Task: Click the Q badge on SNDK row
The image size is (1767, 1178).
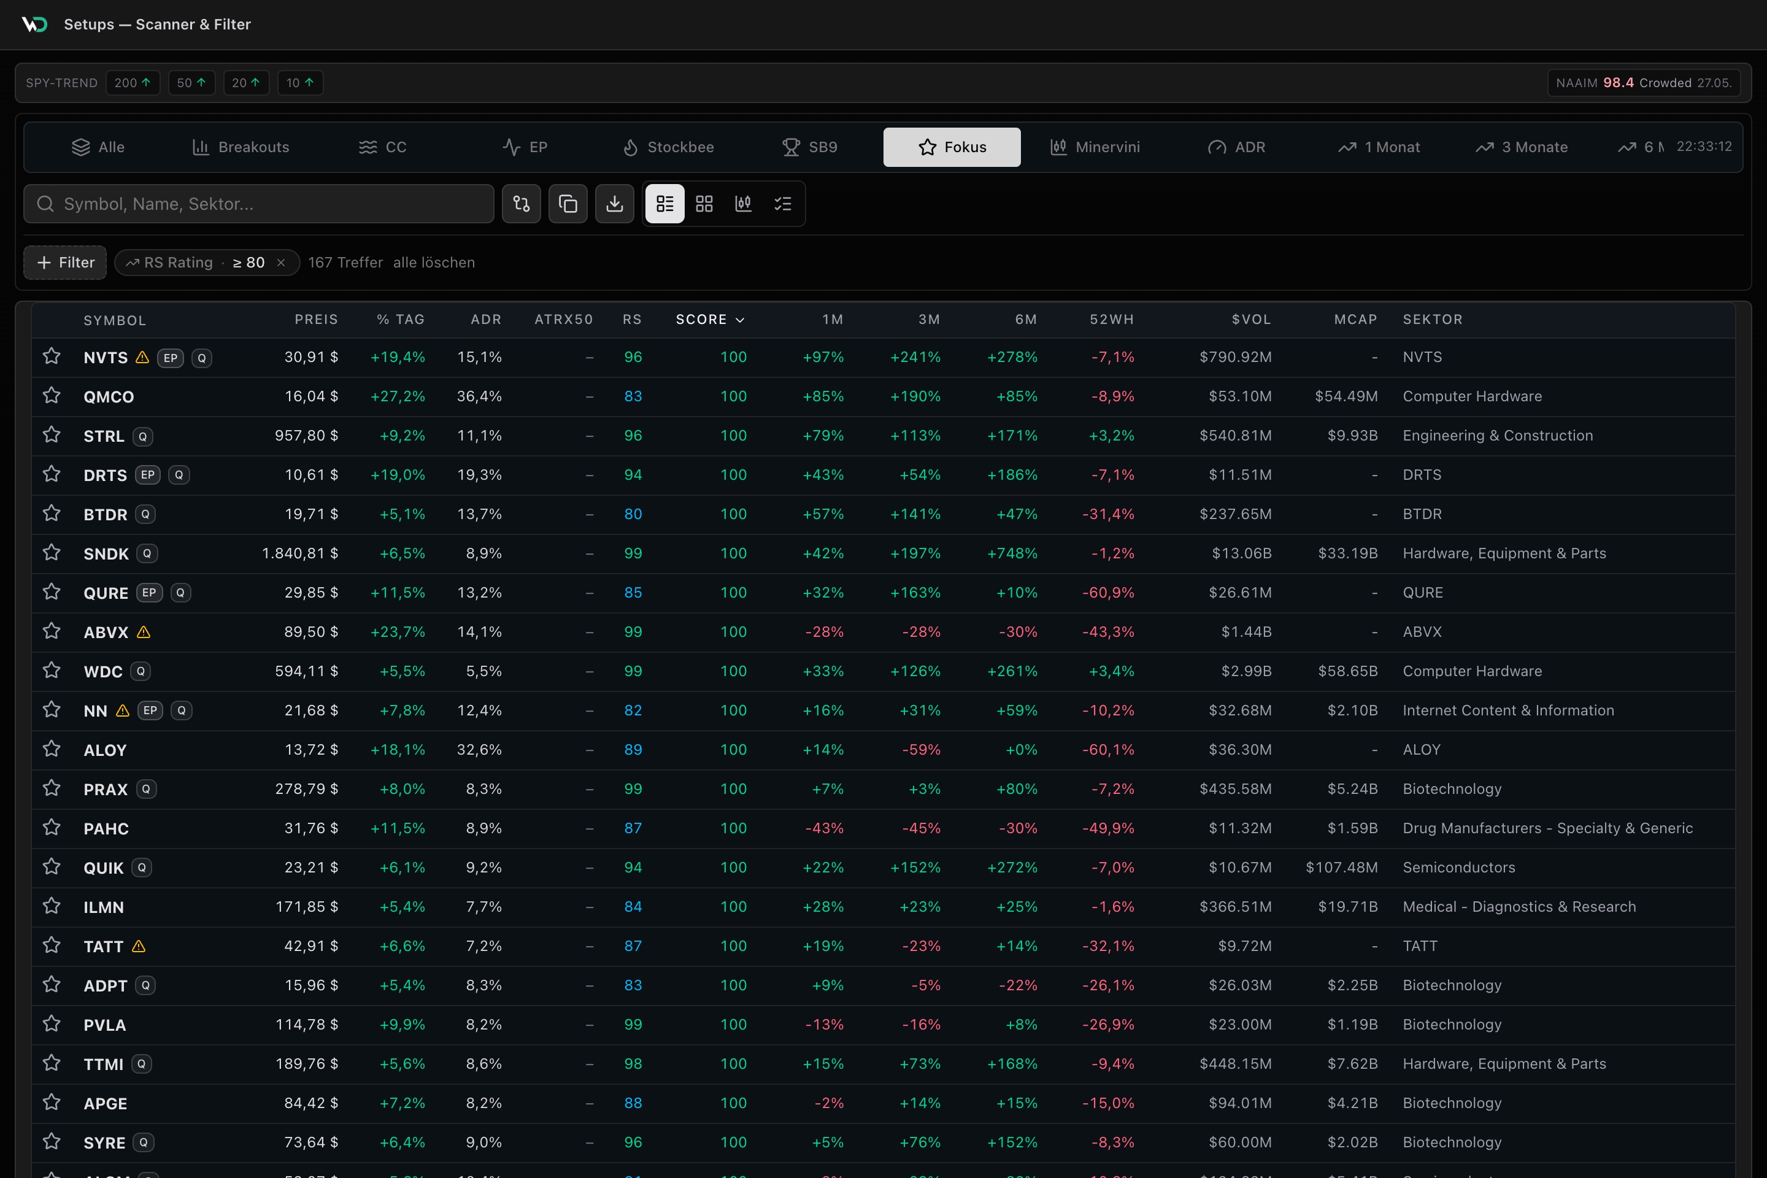Action: (147, 553)
